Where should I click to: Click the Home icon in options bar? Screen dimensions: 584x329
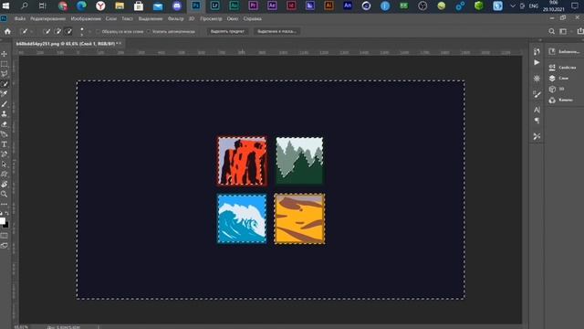point(7,31)
